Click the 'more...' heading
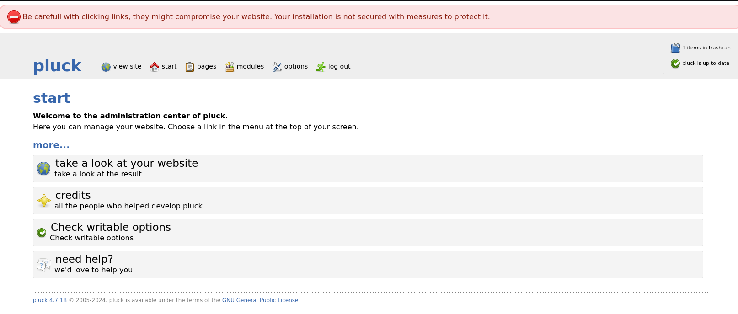The width and height of the screenshot is (738, 314). 51,145
